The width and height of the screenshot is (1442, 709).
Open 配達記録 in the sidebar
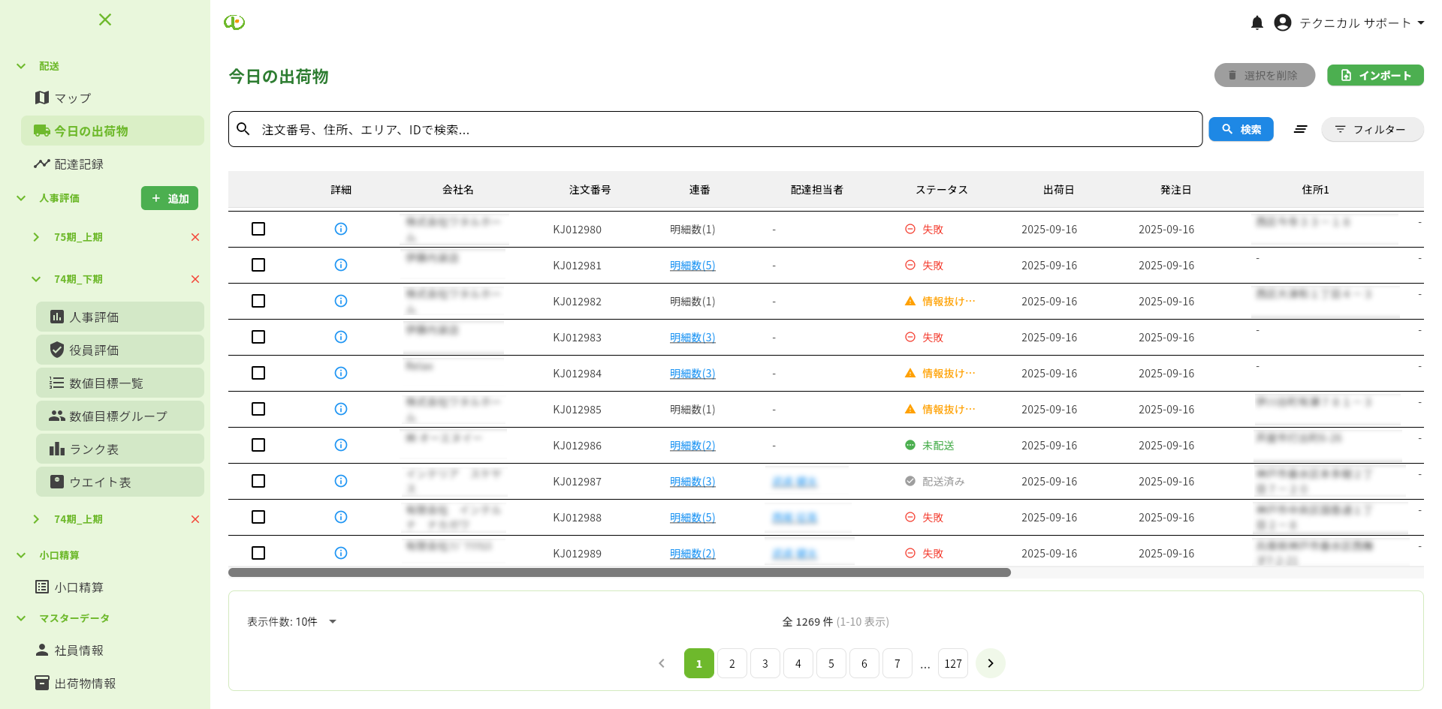pos(79,164)
